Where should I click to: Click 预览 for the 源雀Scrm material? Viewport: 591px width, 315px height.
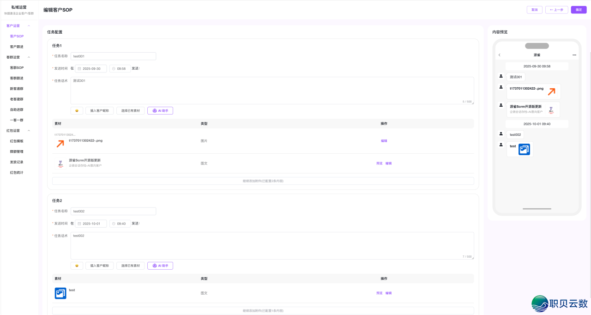click(379, 163)
